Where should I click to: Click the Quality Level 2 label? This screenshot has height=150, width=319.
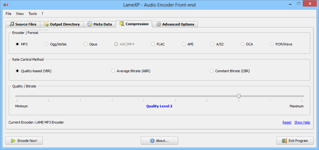(159, 106)
